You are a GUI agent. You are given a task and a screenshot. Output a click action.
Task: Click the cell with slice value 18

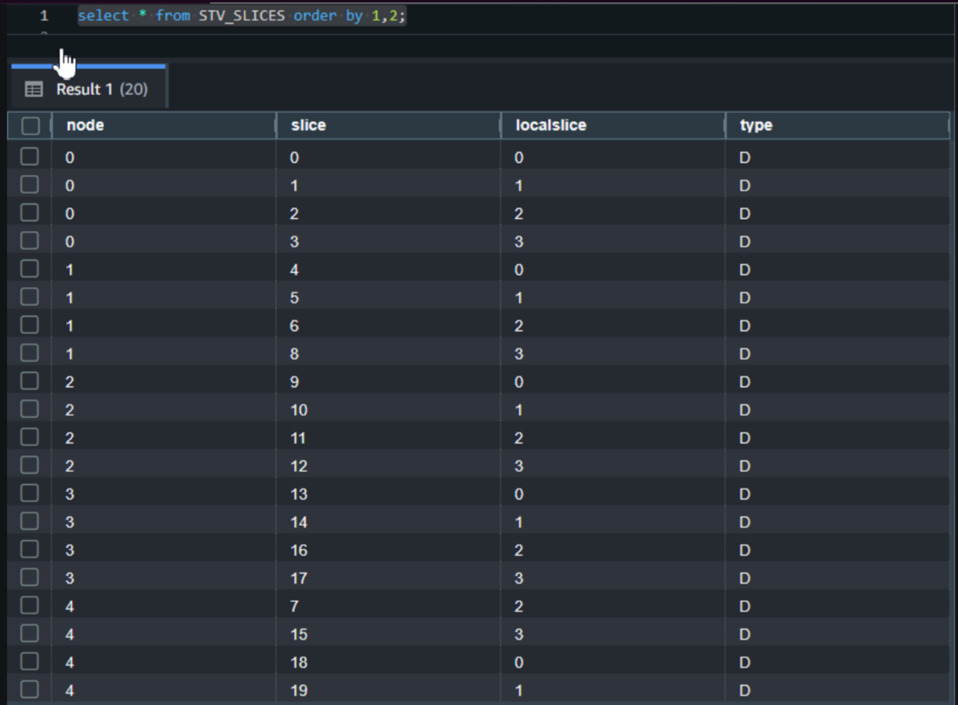coord(299,662)
